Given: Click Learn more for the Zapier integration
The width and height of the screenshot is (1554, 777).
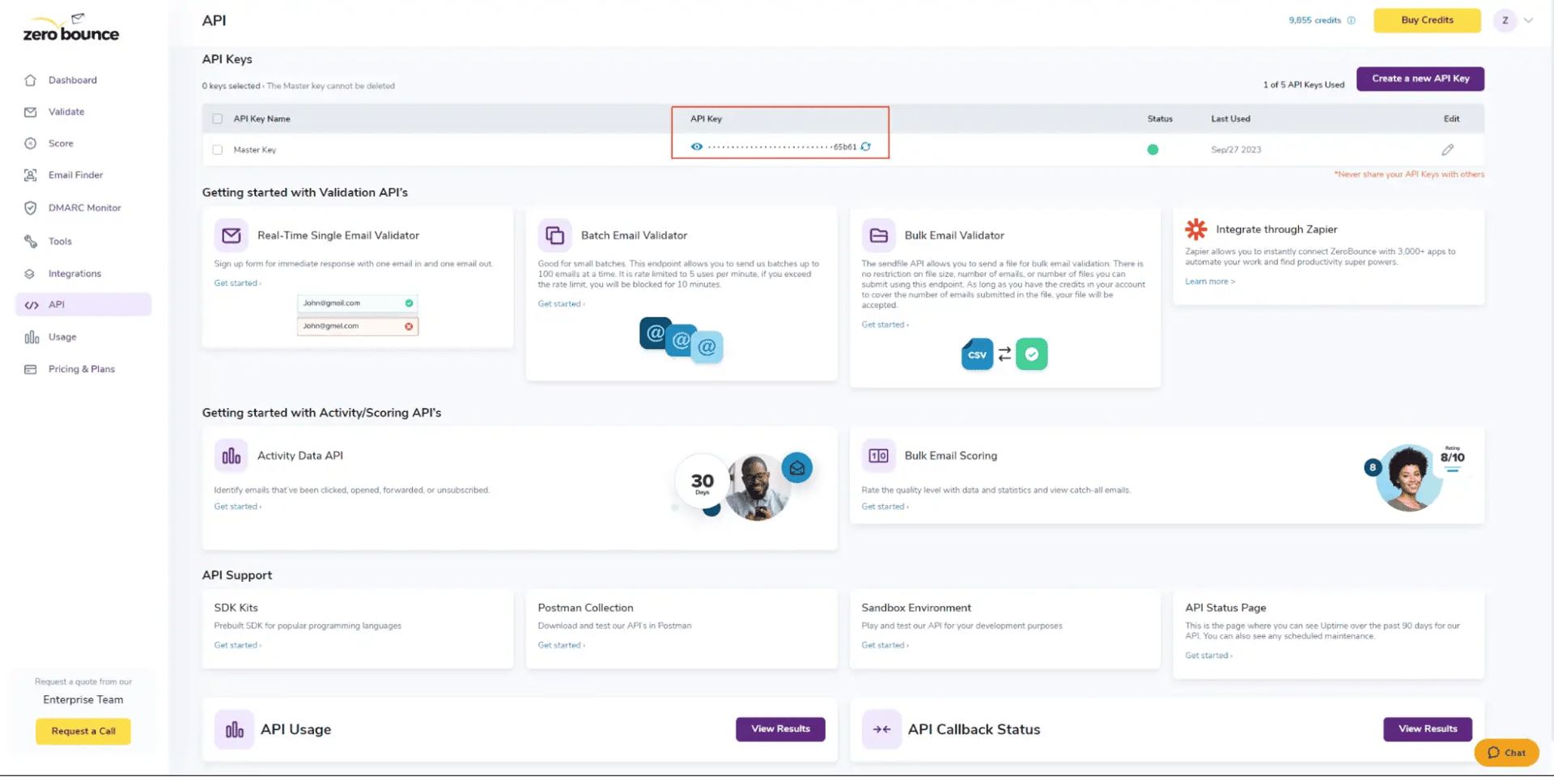Looking at the screenshot, I should [x=1209, y=281].
